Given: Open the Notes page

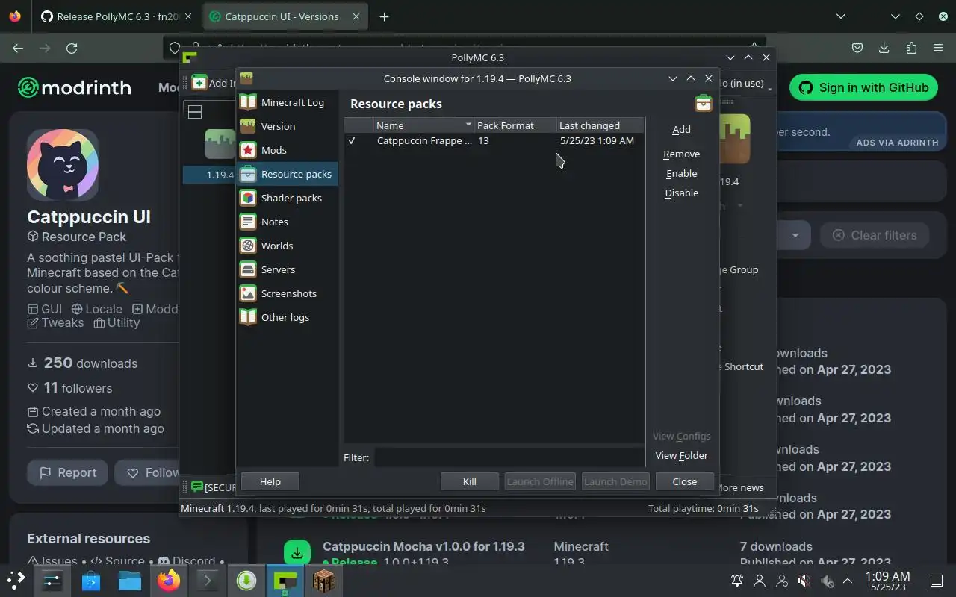Looking at the screenshot, I should (x=288, y=222).
